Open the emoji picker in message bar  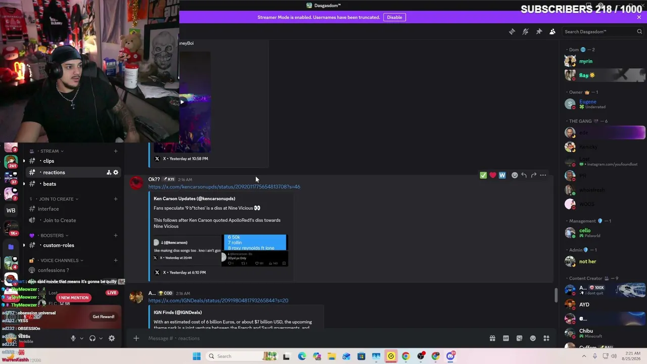coord(533,338)
